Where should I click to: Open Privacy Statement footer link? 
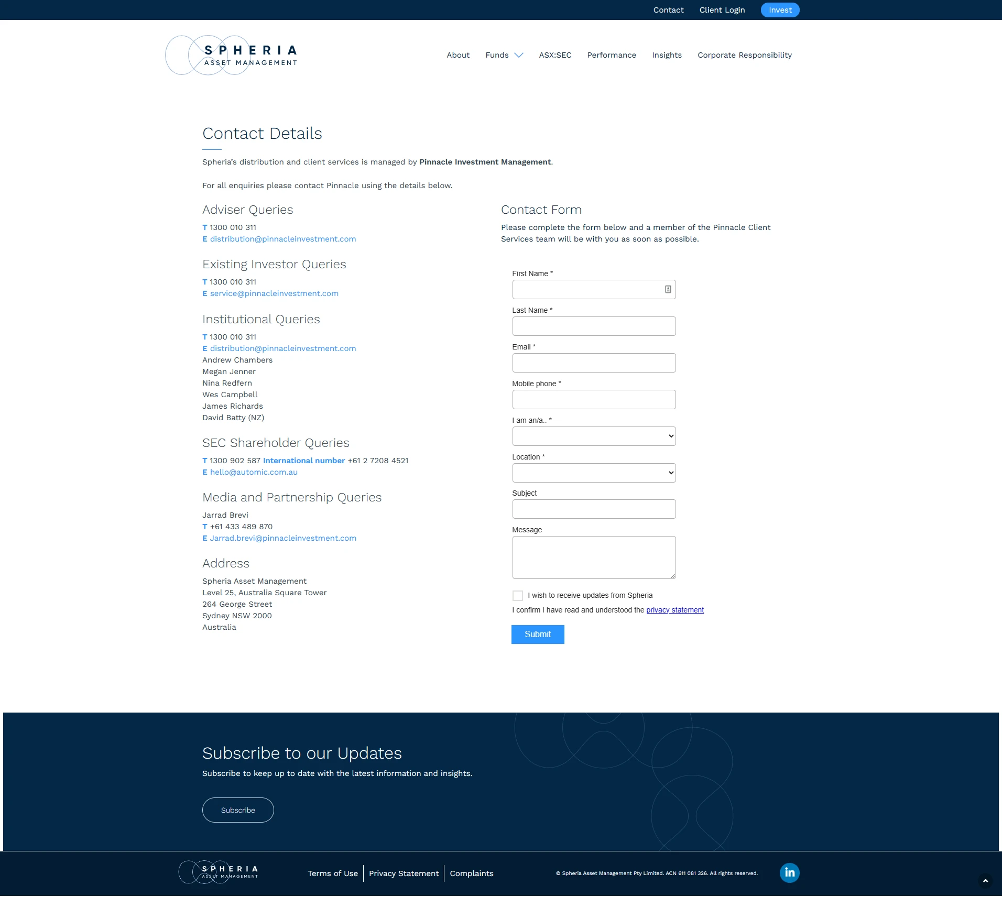(x=404, y=873)
